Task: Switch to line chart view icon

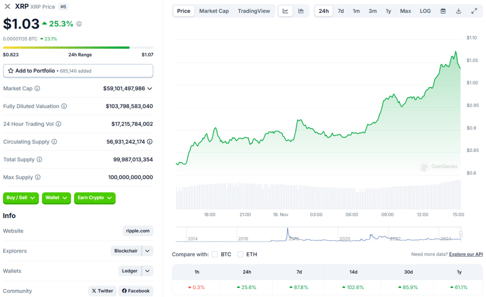Action: [286, 11]
